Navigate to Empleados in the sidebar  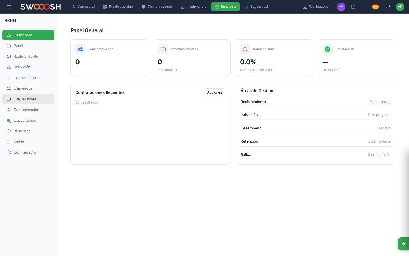pos(23,88)
